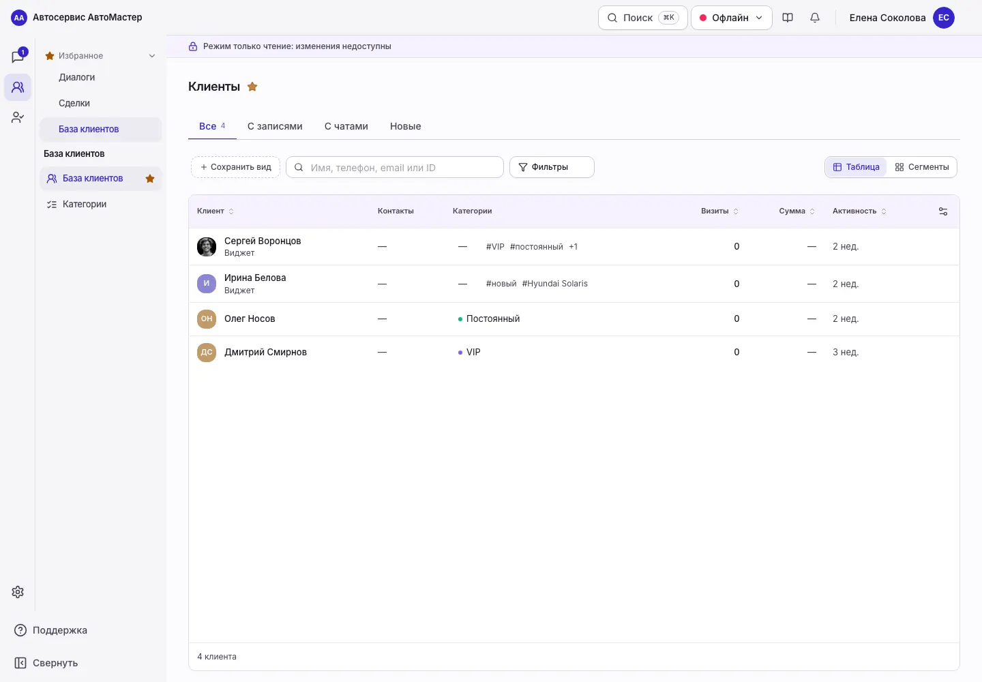
Task: Click the #Hyundai Solaris tag
Action: (x=555, y=284)
